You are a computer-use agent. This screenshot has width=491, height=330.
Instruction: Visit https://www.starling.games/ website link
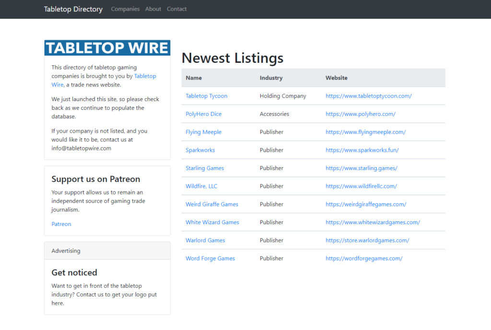click(362, 168)
